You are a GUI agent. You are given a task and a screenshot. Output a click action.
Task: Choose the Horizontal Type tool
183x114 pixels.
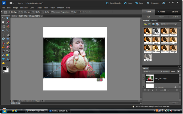[x=3, y=35]
